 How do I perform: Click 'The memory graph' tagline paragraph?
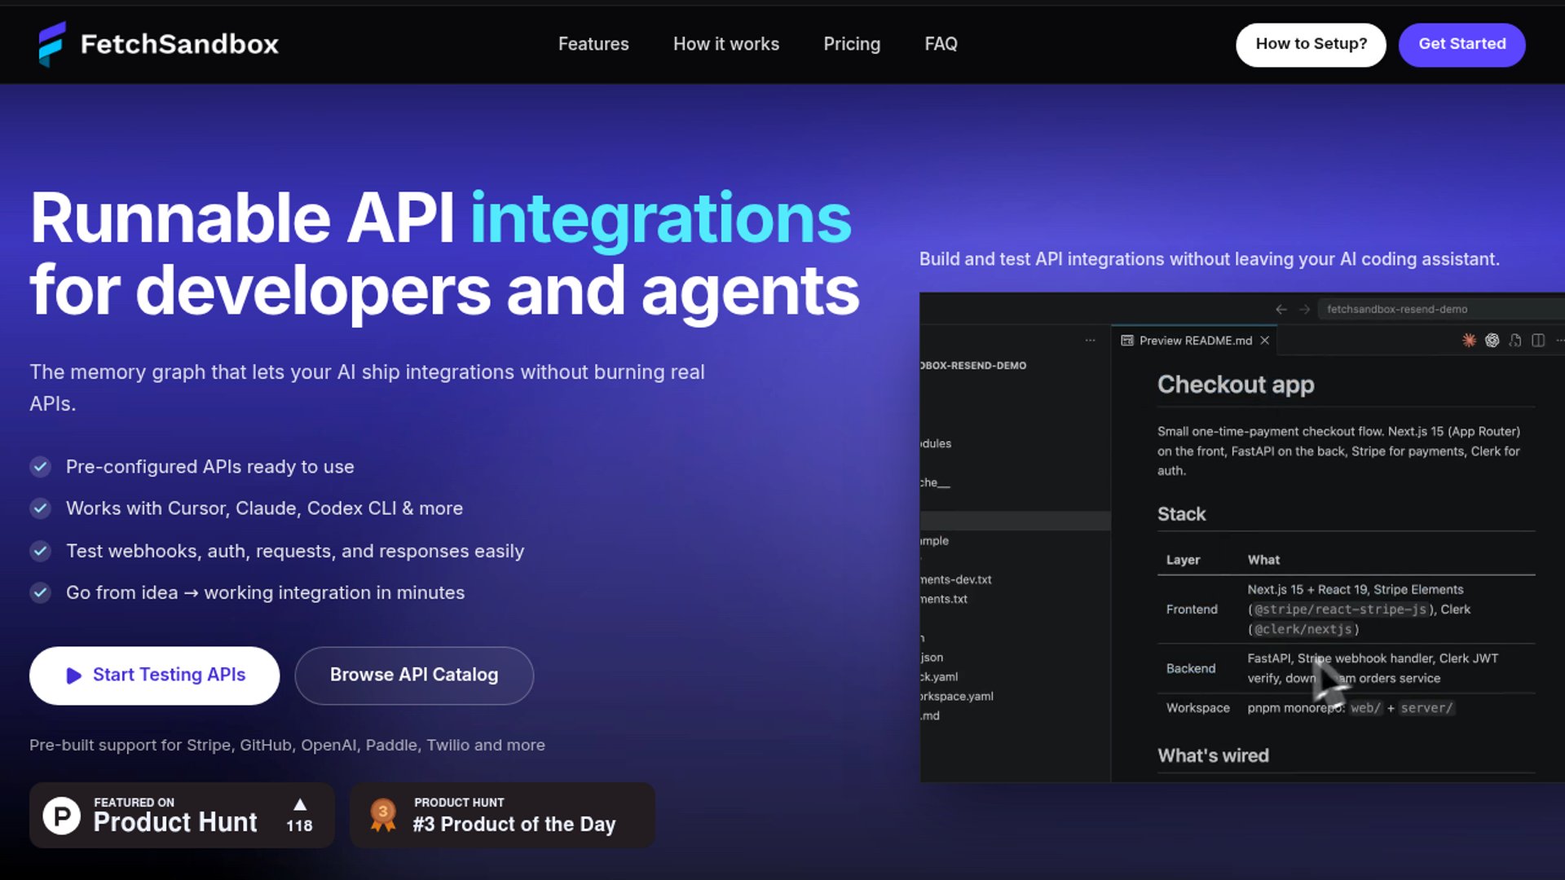pyautogui.click(x=367, y=388)
